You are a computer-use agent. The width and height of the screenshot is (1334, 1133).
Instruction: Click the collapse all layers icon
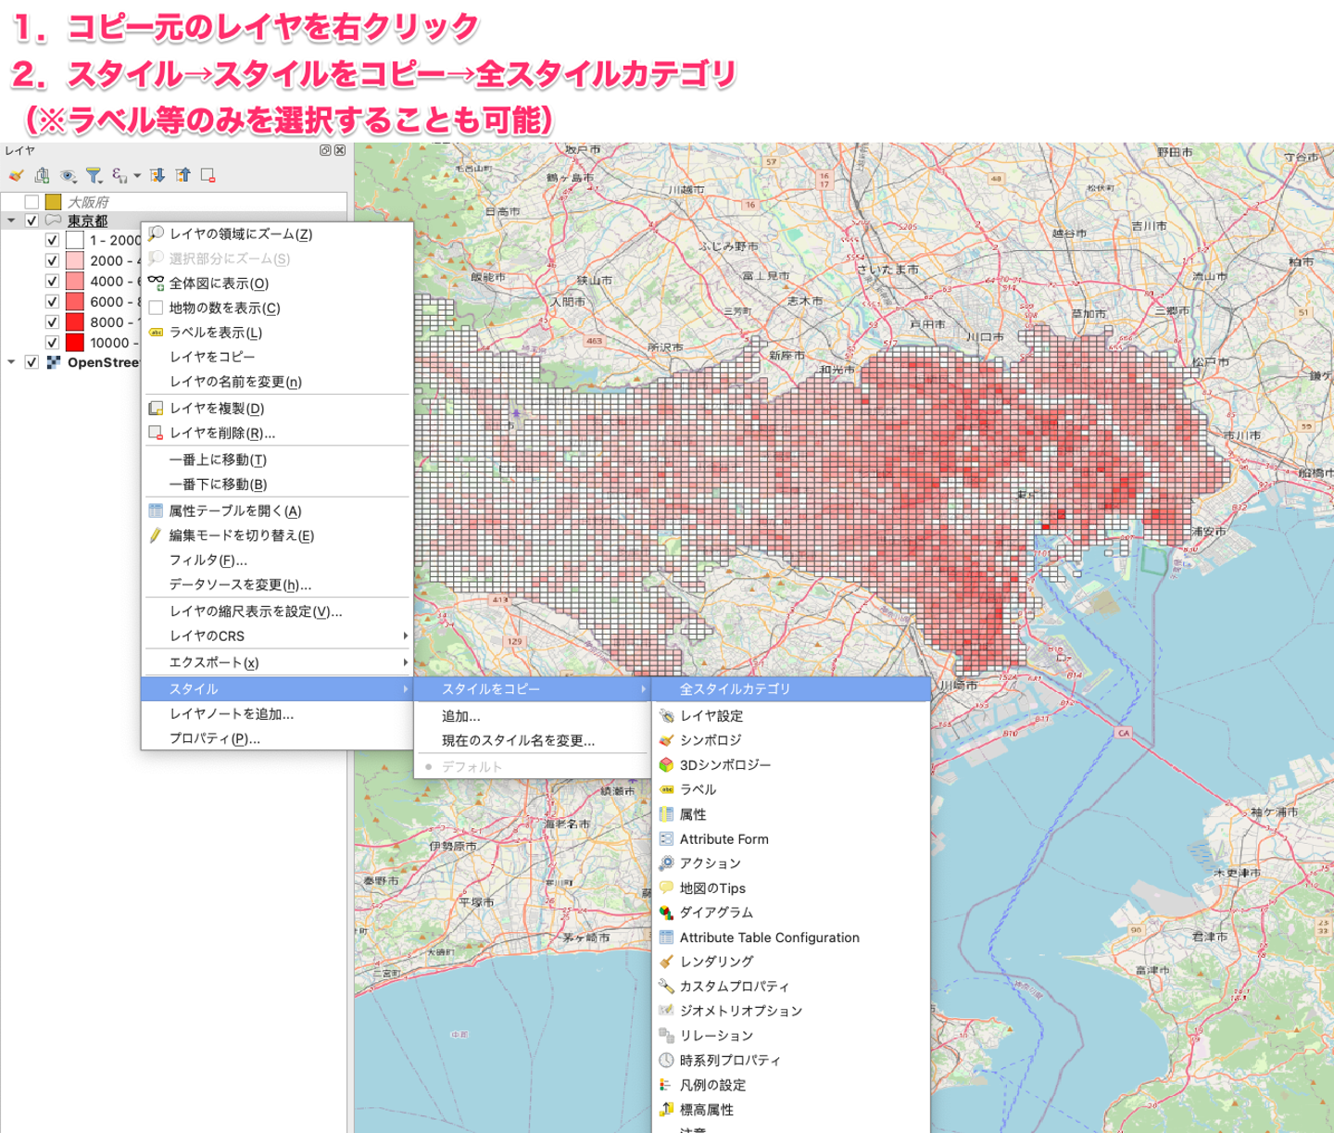(x=183, y=175)
